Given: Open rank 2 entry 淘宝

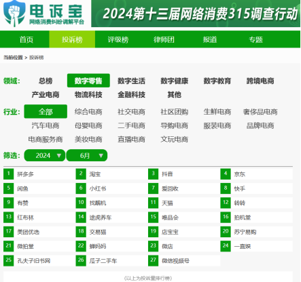Looking at the screenshot, I should click(x=95, y=174).
